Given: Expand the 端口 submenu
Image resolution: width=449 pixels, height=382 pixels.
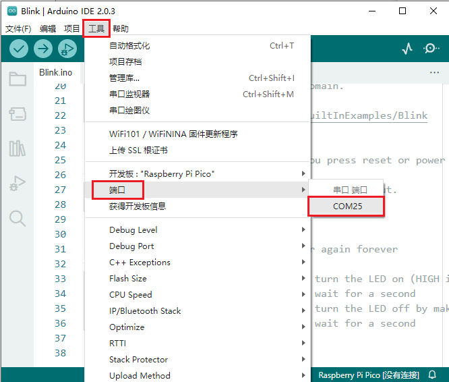Looking at the screenshot, I should coord(198,190).
